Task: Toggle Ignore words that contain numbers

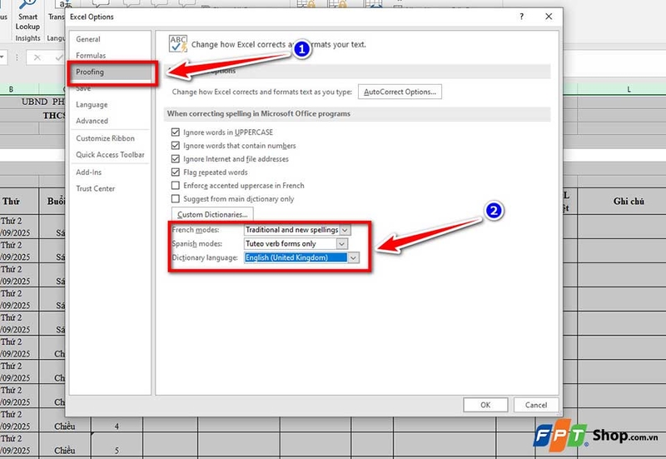Action: (x=175, y=145)
